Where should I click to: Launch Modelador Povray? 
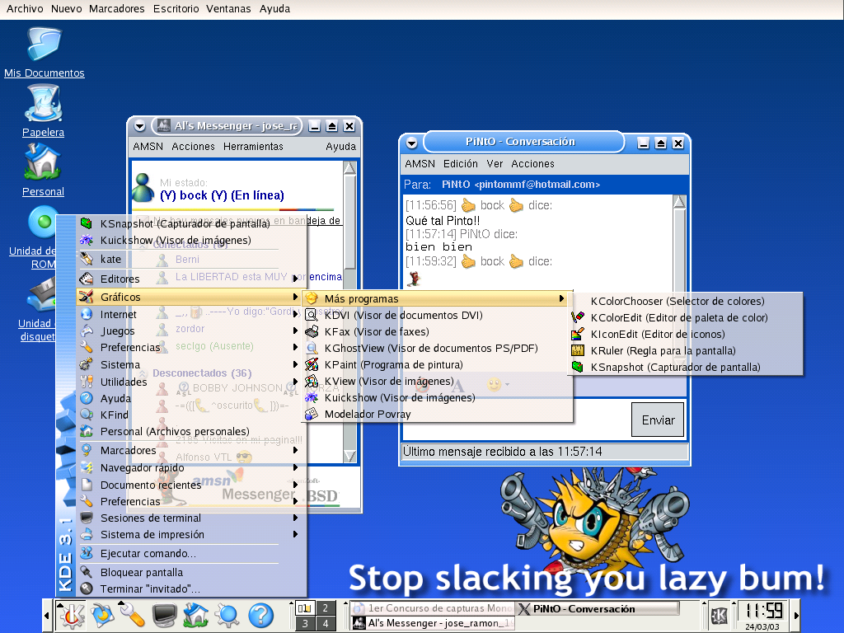437,414
